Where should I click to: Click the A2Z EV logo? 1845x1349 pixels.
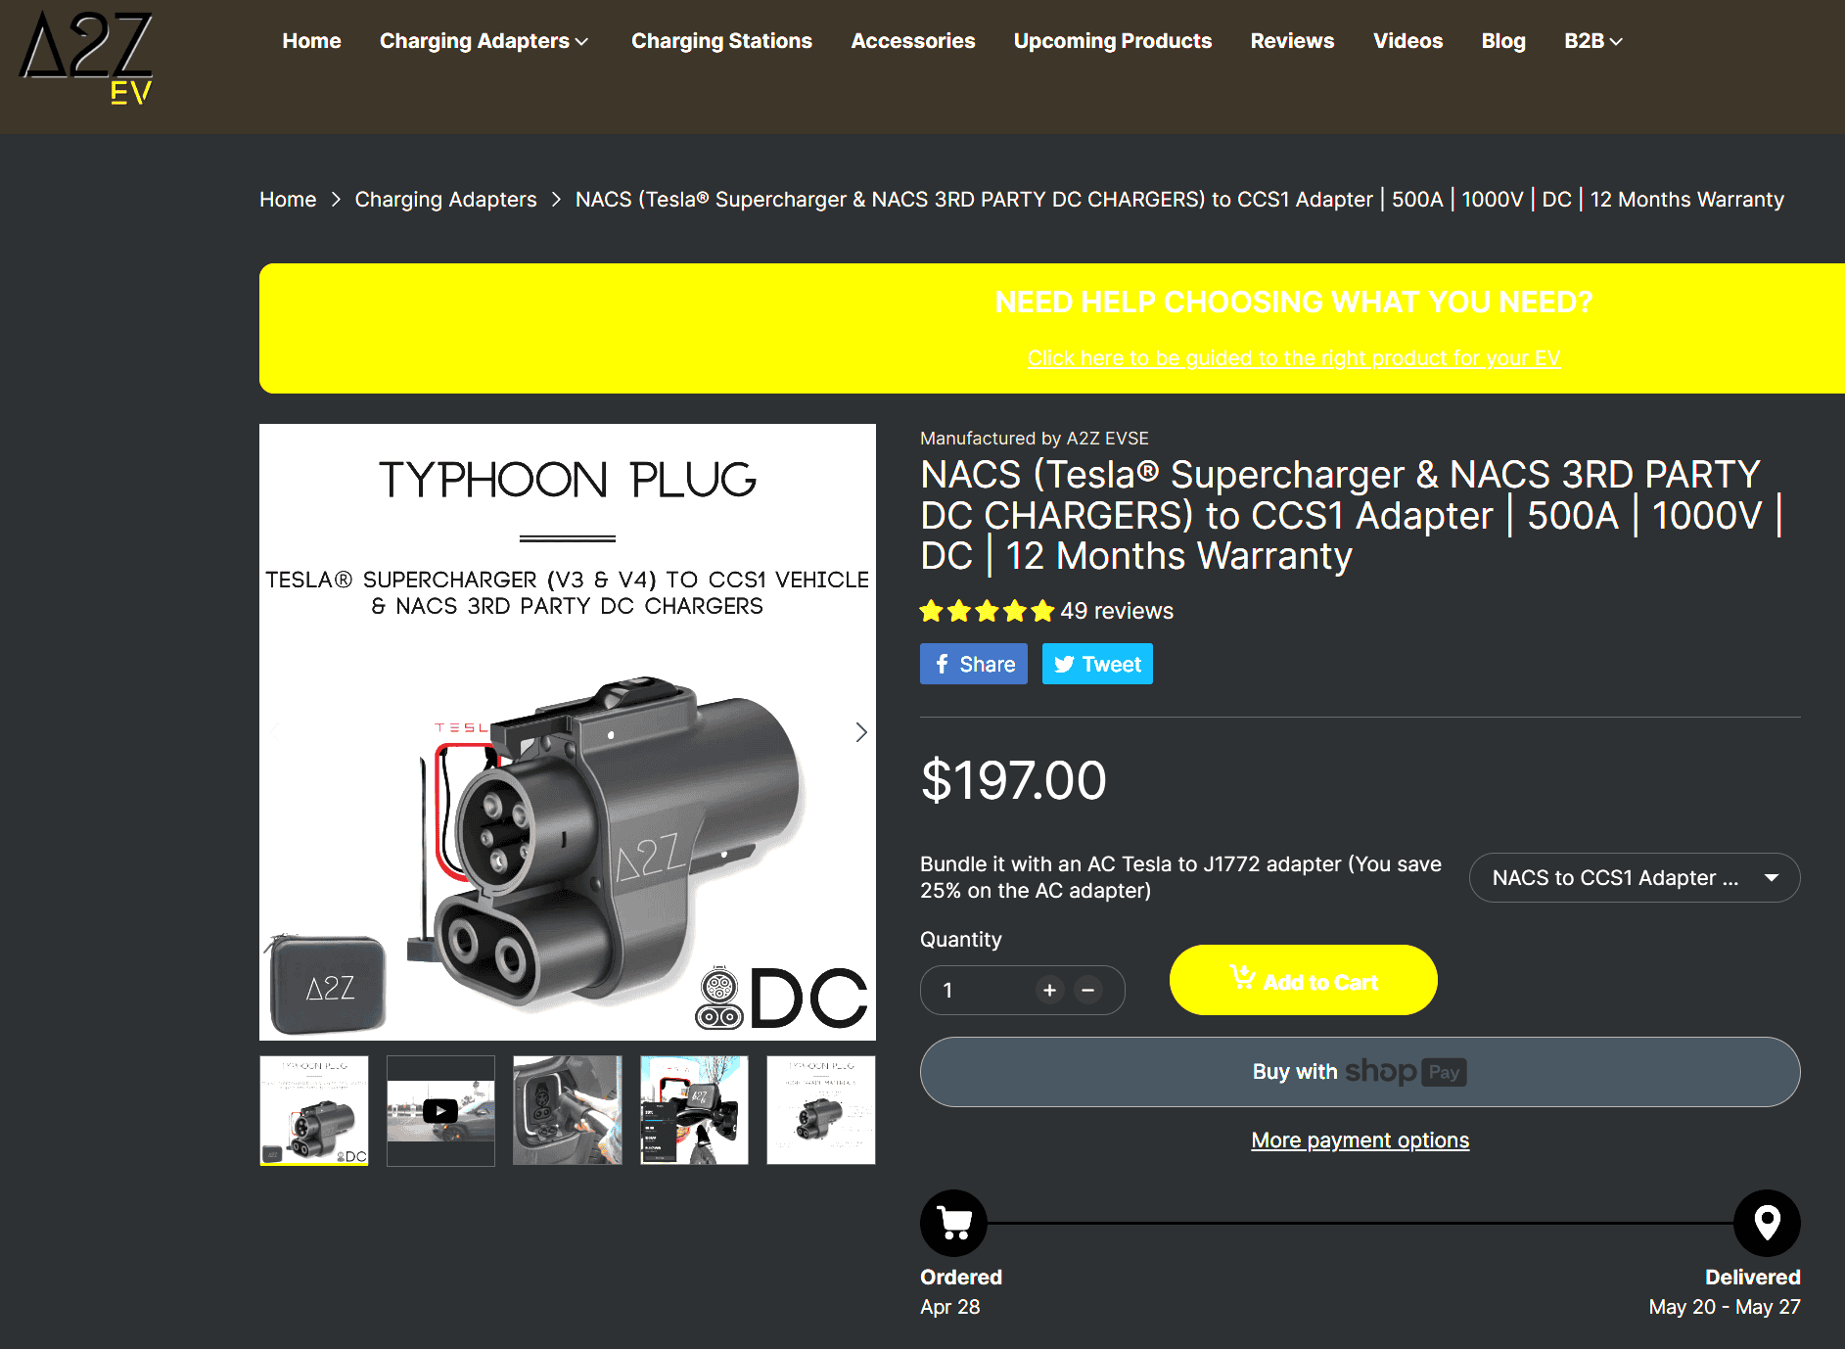click(86, 58)
